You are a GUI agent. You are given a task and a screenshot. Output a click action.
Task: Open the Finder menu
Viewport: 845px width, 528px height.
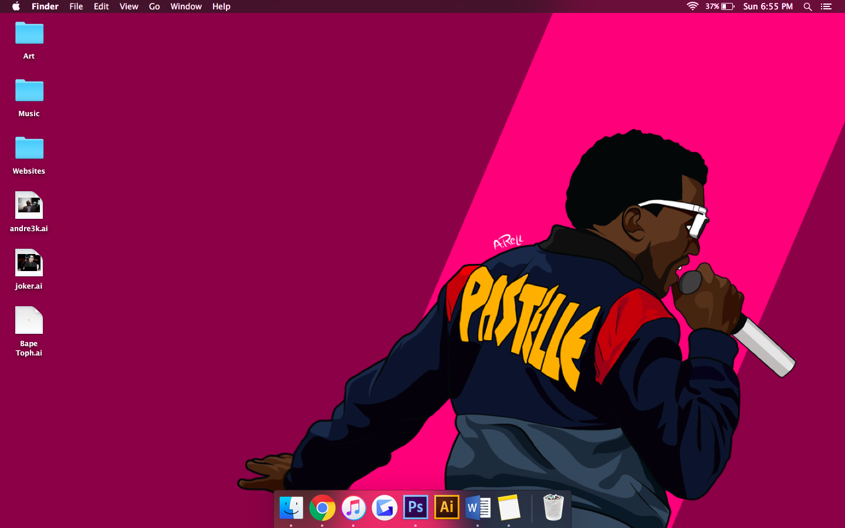[x=45, y=6]
